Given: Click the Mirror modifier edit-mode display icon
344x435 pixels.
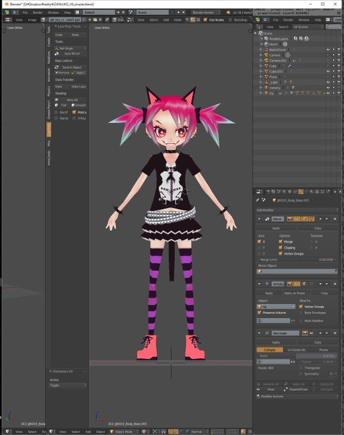Looking at the screenshot, I should click(x=304, y=219).
